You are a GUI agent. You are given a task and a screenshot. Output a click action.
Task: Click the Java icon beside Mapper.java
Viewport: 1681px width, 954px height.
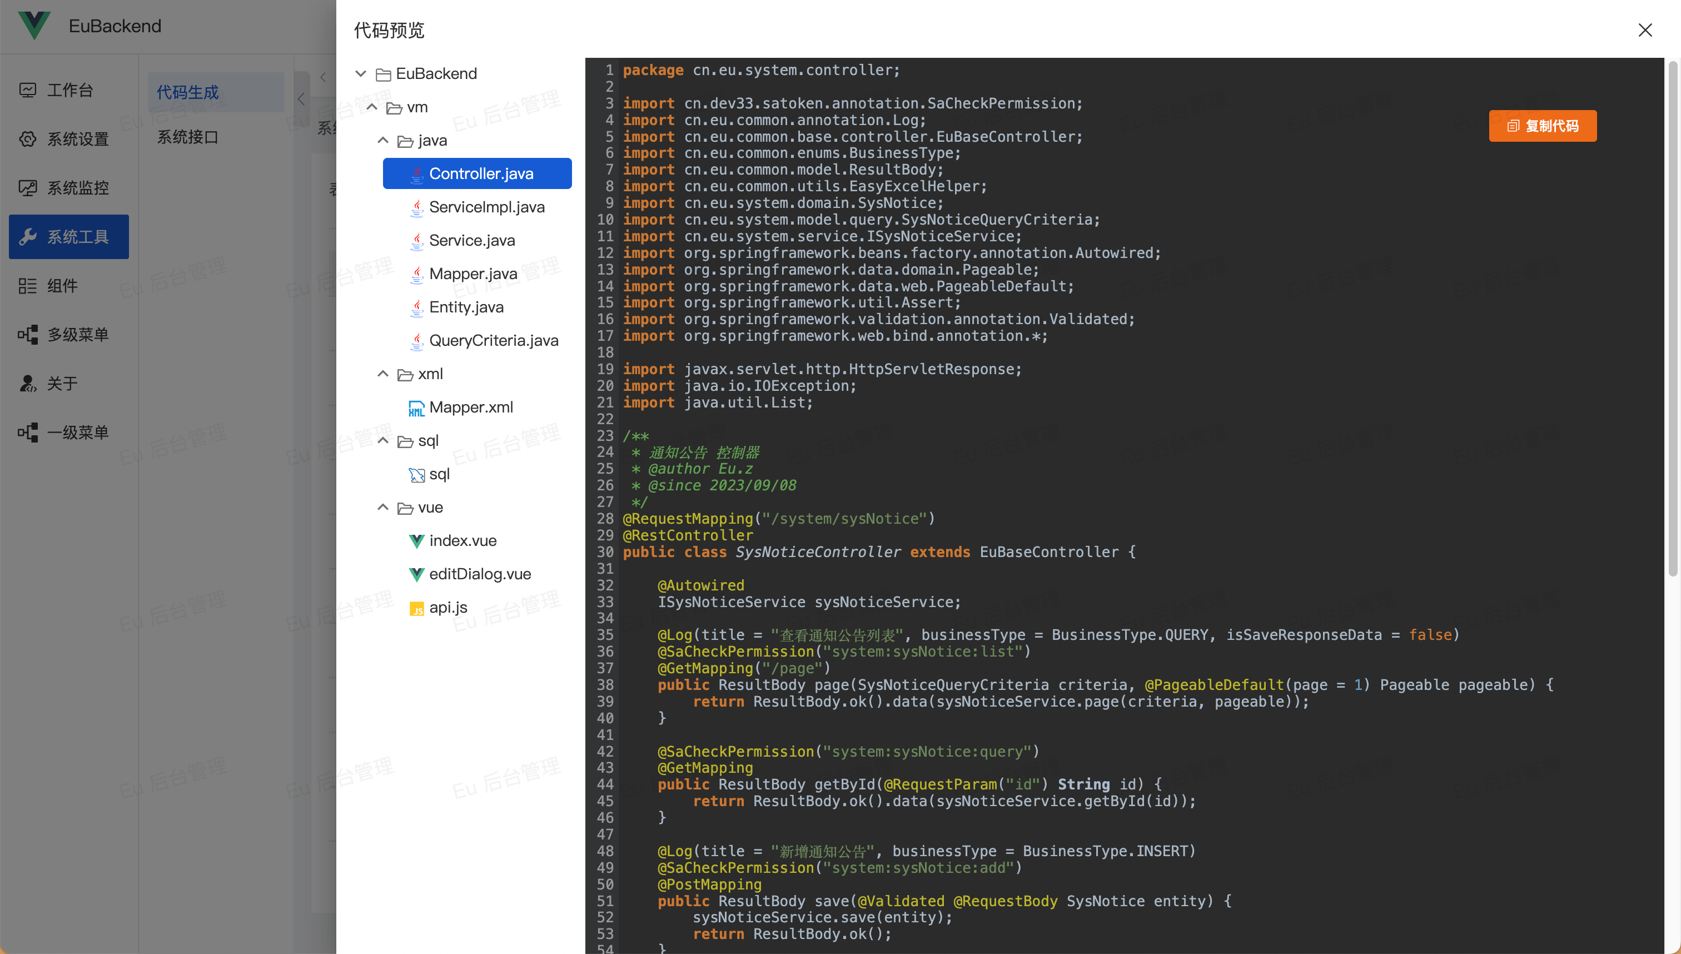[417, 274]
